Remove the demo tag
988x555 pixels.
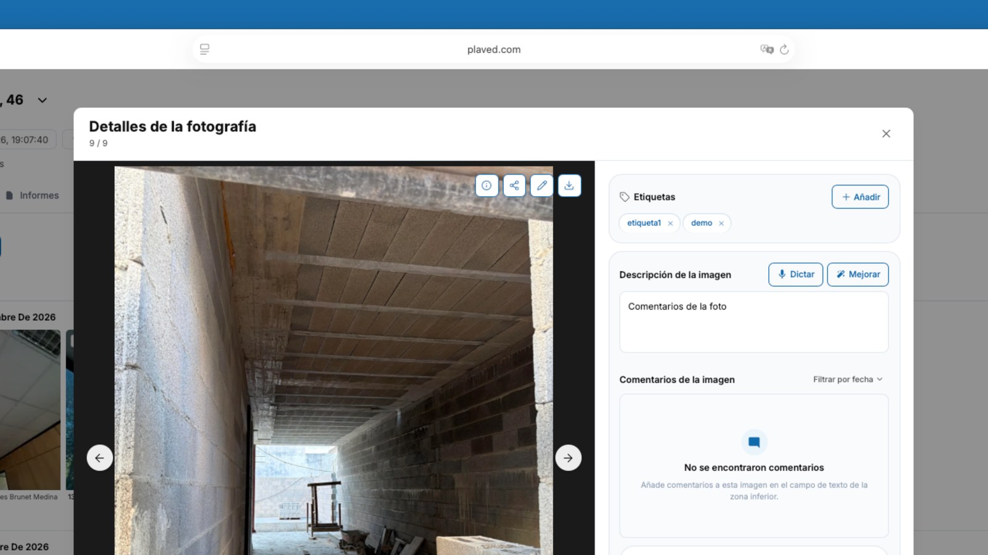point(721,223)
